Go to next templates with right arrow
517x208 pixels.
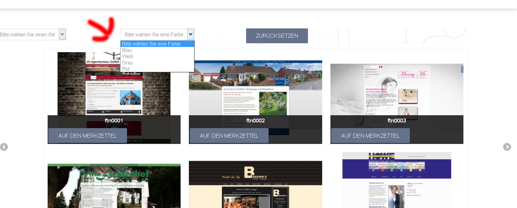pyautogui.click(x=507, y=147)
